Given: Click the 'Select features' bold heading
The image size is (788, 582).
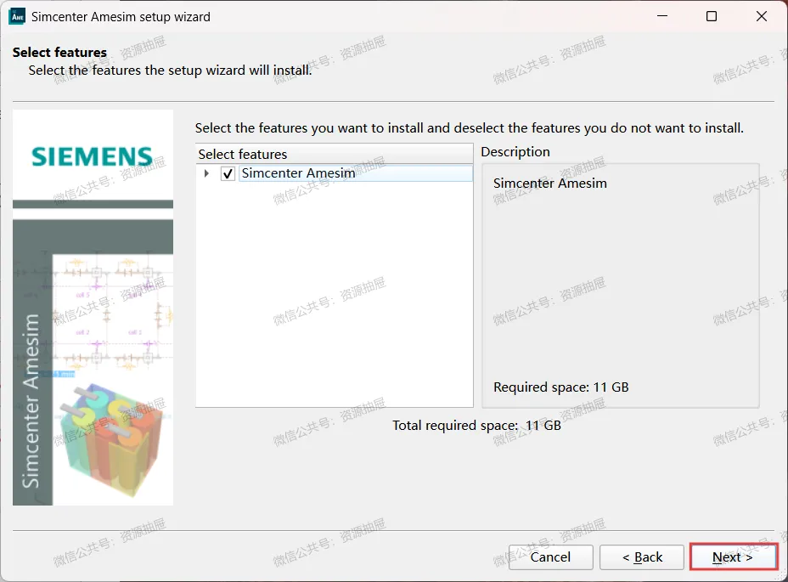Looking at the screenshot, I should [x=59, y=53].
